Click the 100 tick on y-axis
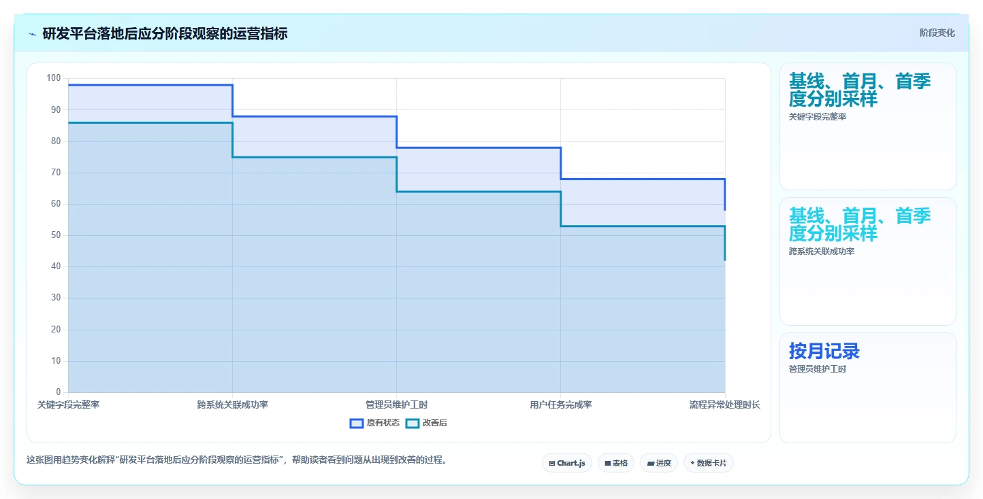Viewport: 983px width, 499px height. (54, 78)
